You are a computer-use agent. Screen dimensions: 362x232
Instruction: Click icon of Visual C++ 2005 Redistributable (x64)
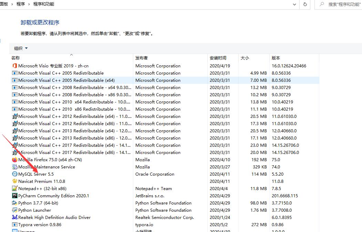click(x=14, y=80)
